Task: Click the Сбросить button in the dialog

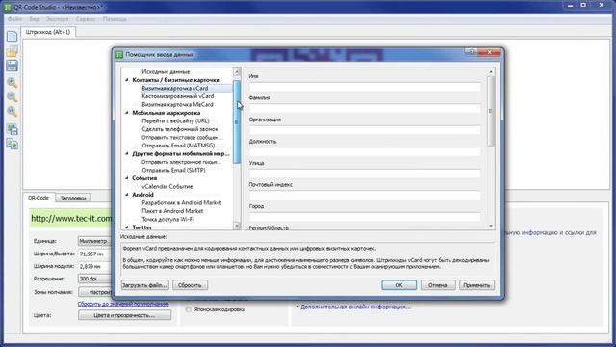Action: tap(190, 285)
